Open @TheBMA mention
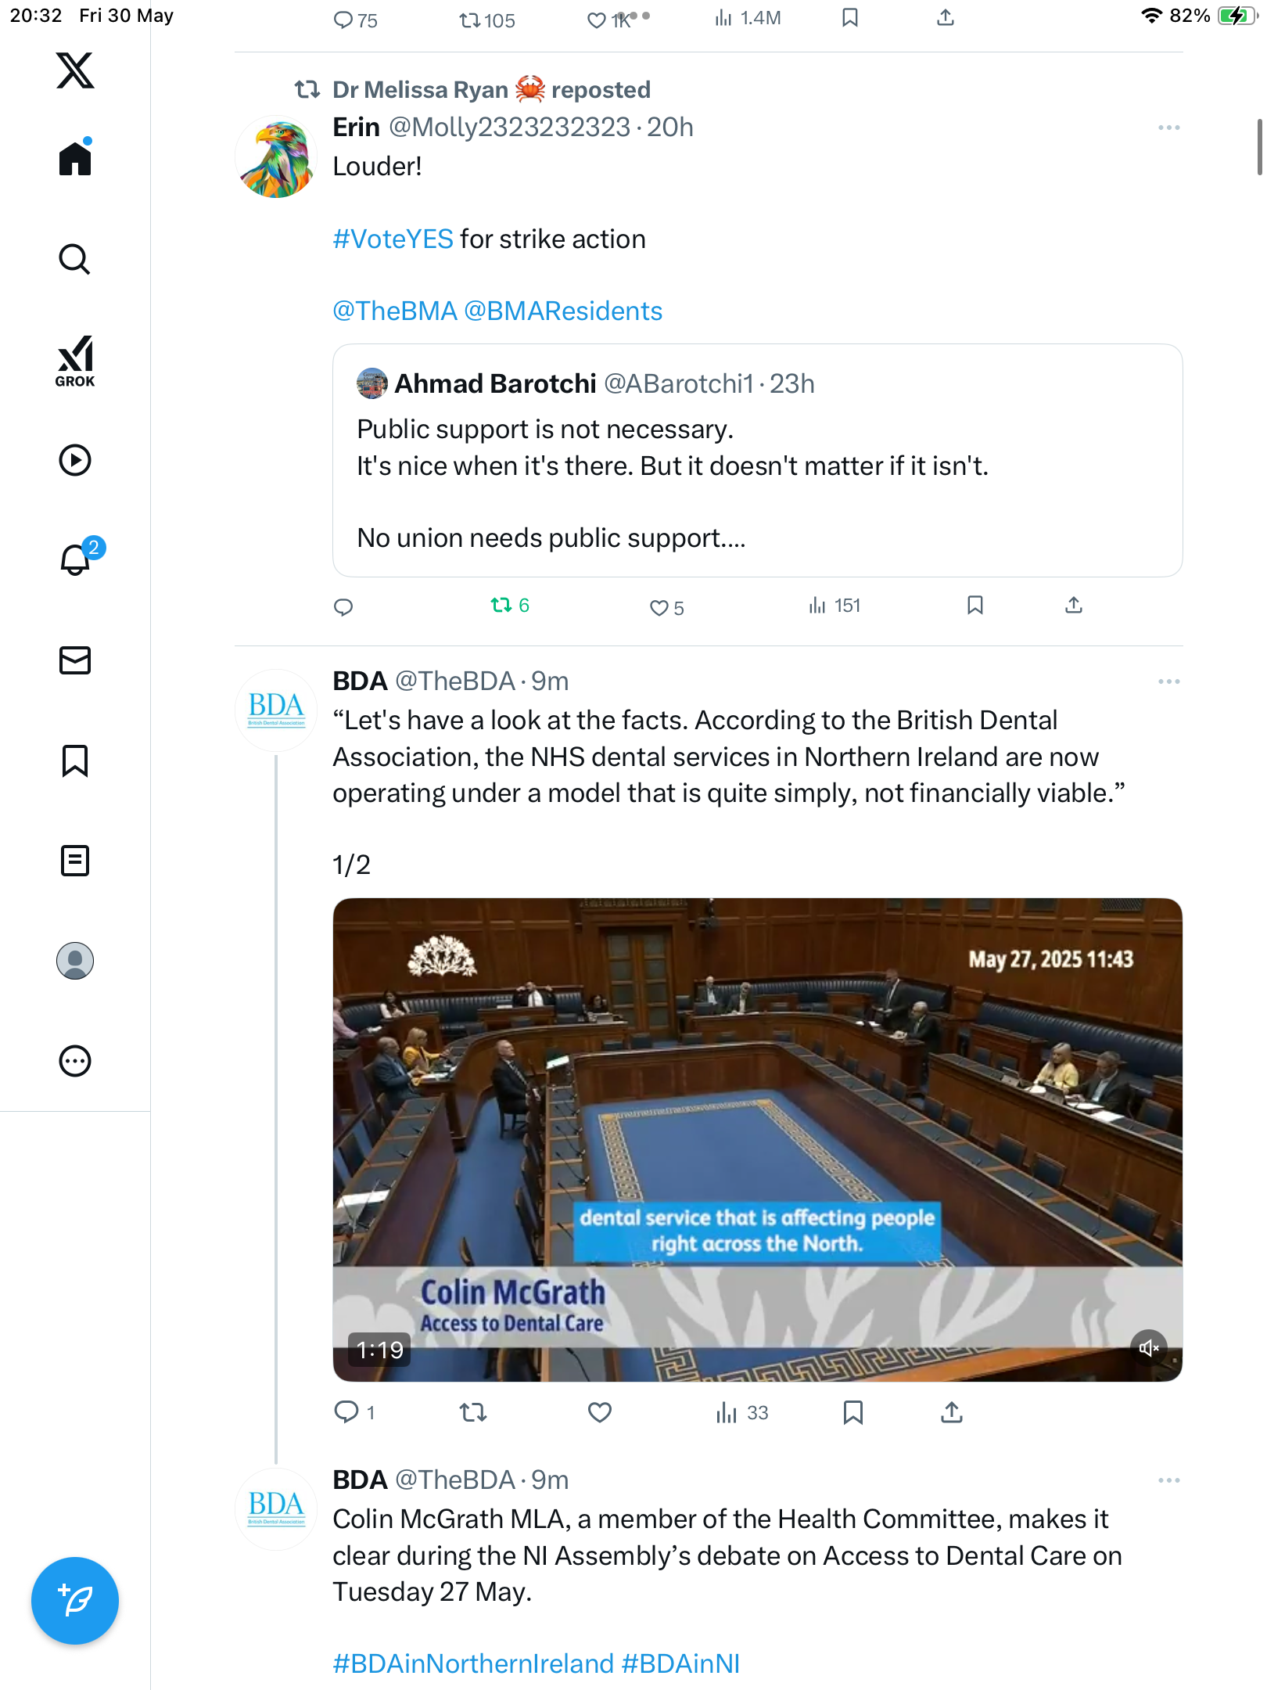This screenshot has height=1690, width=1267. [x=394, y=311]
